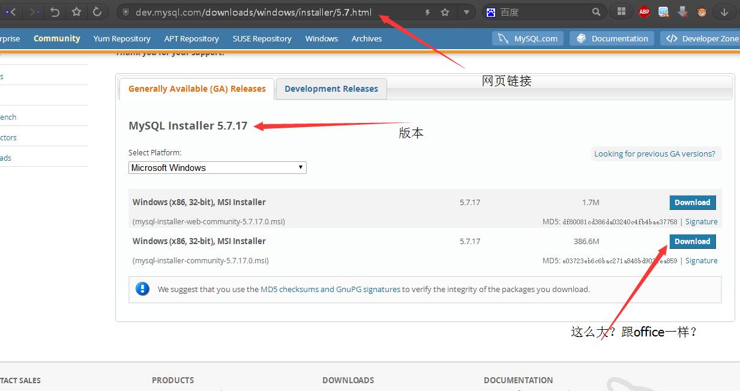The width and height of the screenshot is (740, 391).
Task: Click filename mysql-installer-community-5.7.17.0.msi
Action: 200,261
